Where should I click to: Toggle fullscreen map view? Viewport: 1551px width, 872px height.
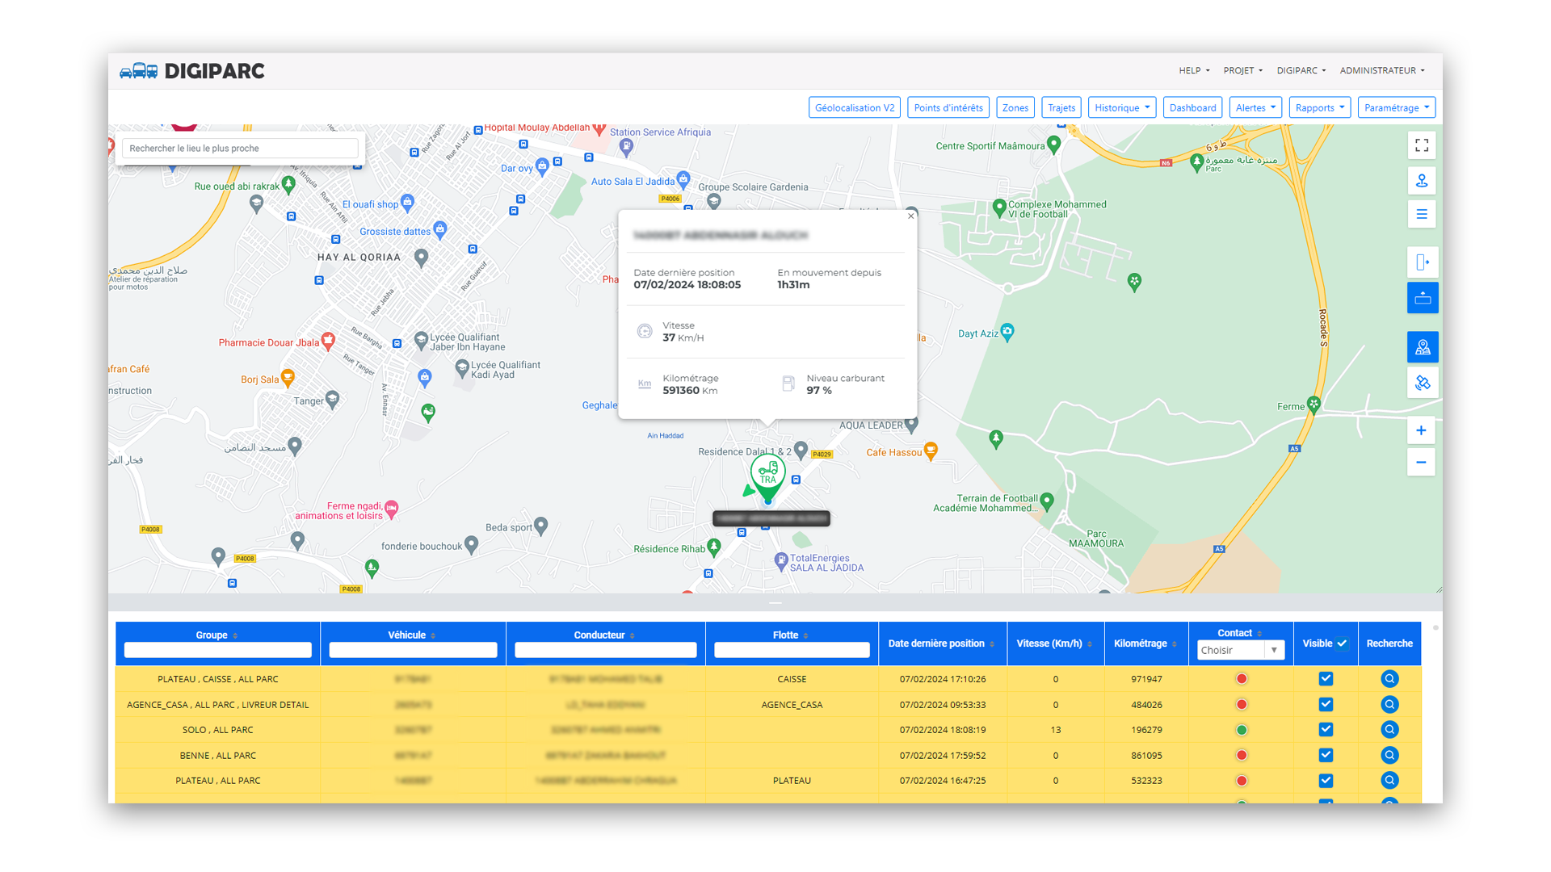click(1422, 145)
